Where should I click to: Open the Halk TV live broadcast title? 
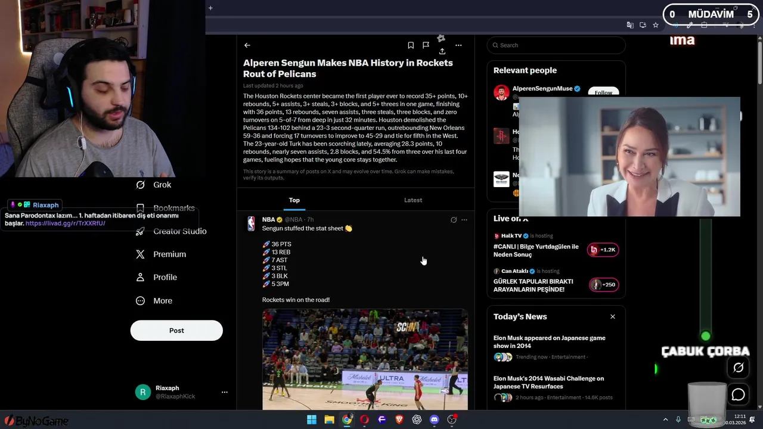pyautogui.click(x=536, y=250)
